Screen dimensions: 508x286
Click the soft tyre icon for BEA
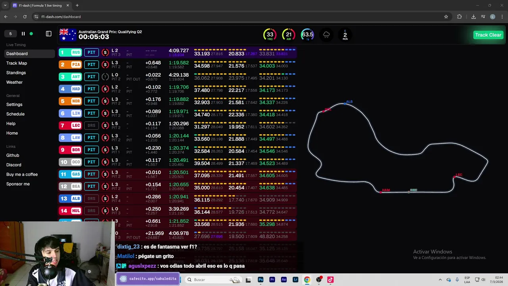[x=105, y=186]
